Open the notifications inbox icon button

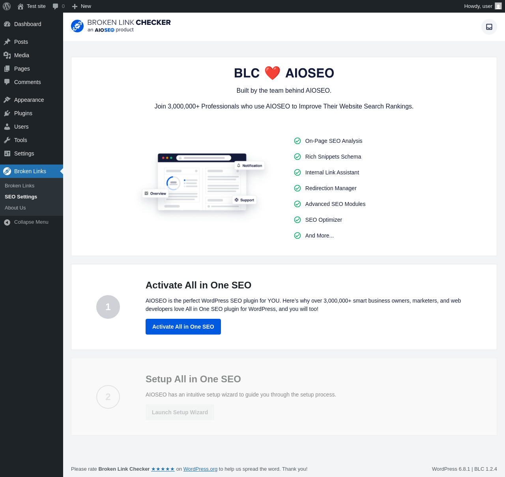(x=489, y=27)
